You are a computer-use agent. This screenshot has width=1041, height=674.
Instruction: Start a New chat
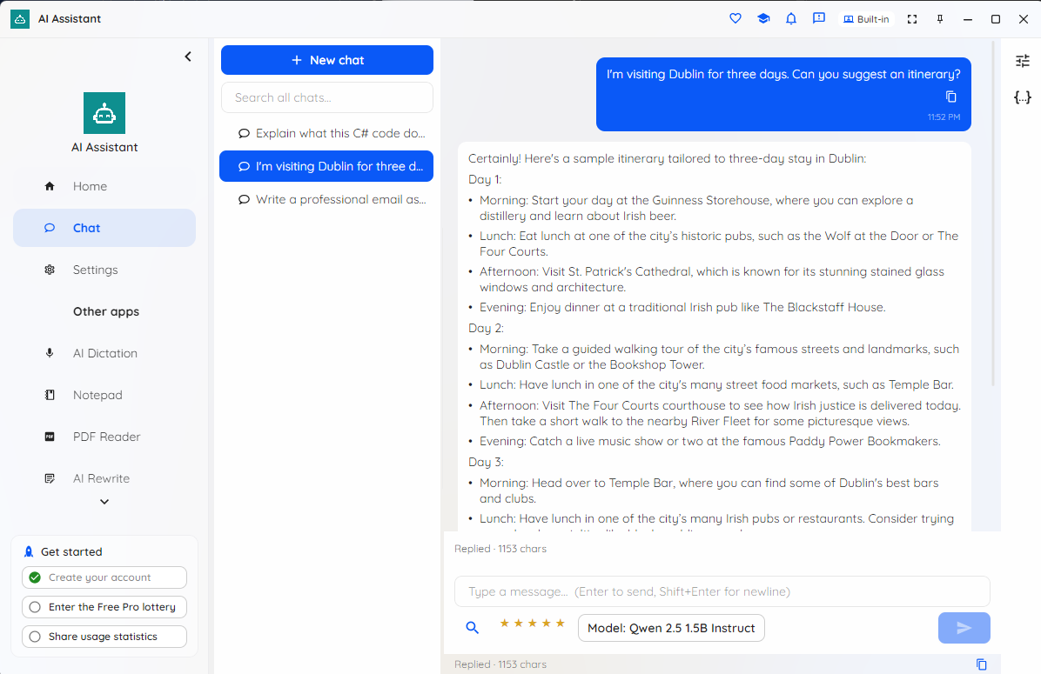[x=327, y=60]
